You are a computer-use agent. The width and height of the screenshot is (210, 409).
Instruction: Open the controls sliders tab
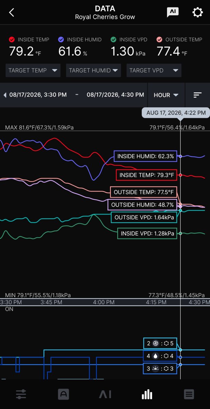(21, 394)
